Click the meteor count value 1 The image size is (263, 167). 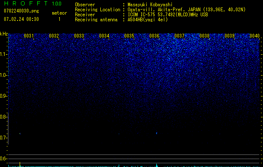(x=59, y=19)
